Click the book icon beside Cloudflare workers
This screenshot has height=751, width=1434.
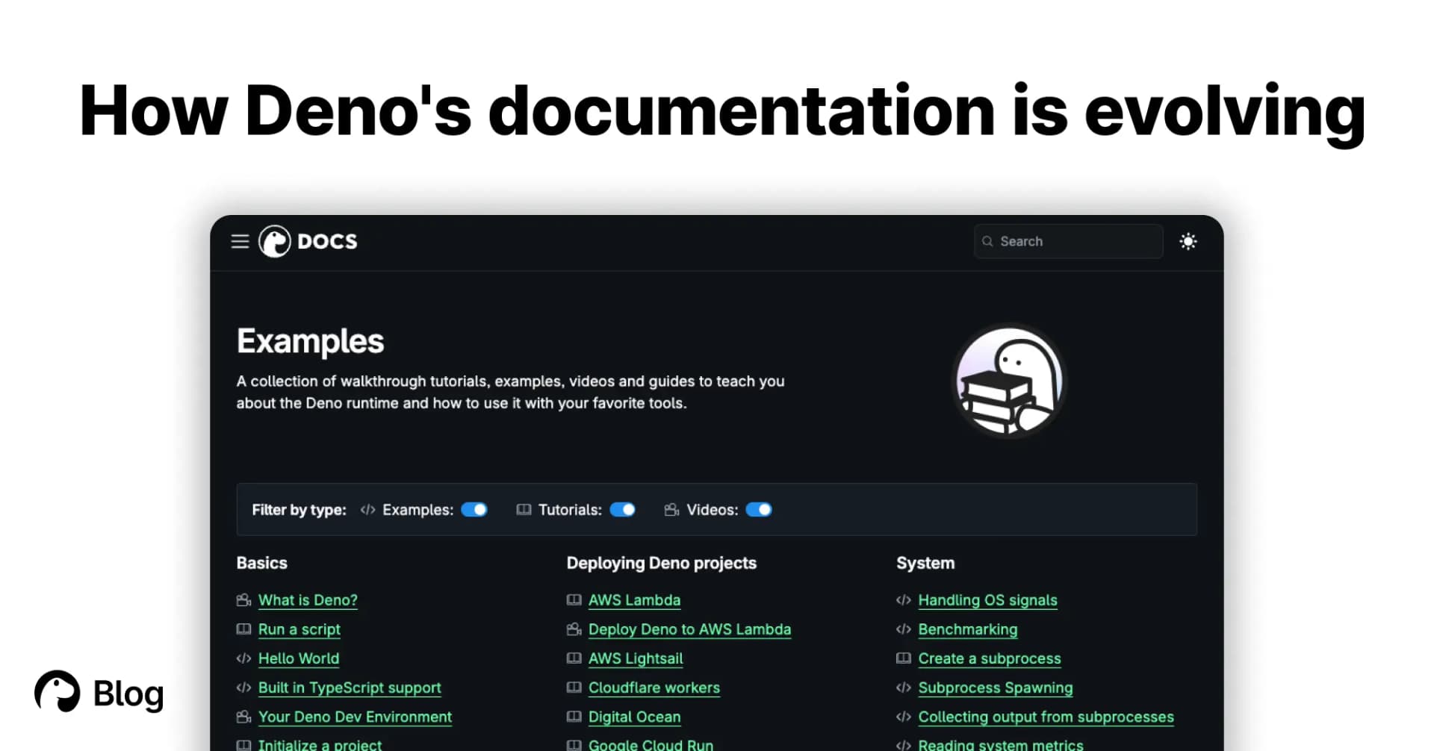tap(574, 688)
